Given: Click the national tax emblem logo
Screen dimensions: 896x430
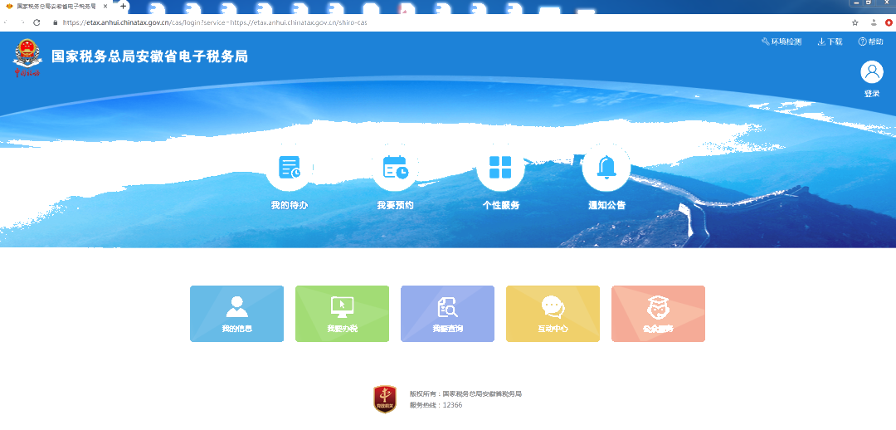Looking at the screenshot, I should point(27,57).
